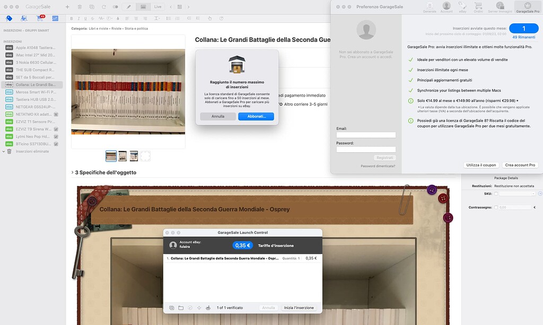This screenshot has height=325, width=543.
Task: Expand the Inserzioni eliminate folder
Action: coord(4,151)
